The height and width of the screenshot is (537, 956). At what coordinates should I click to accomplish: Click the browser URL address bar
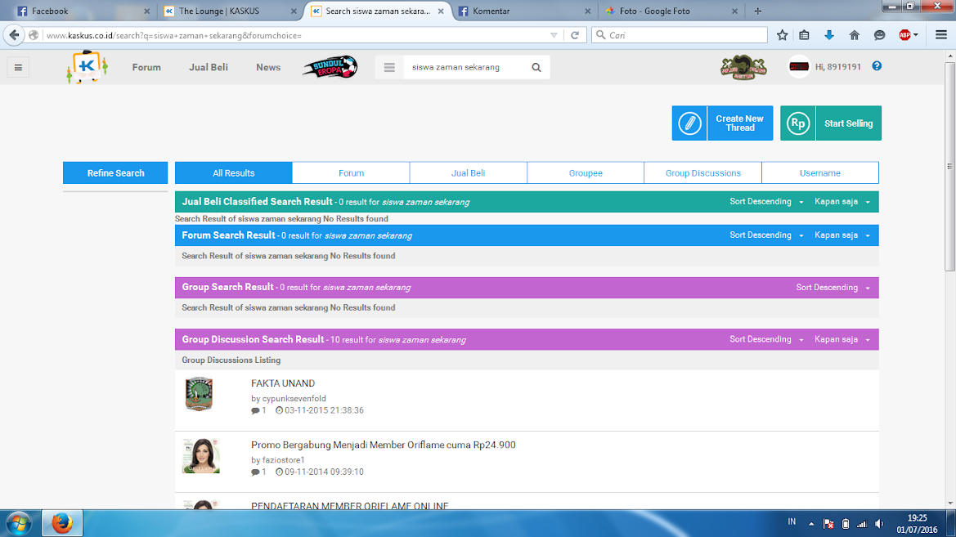coord(296,35)
